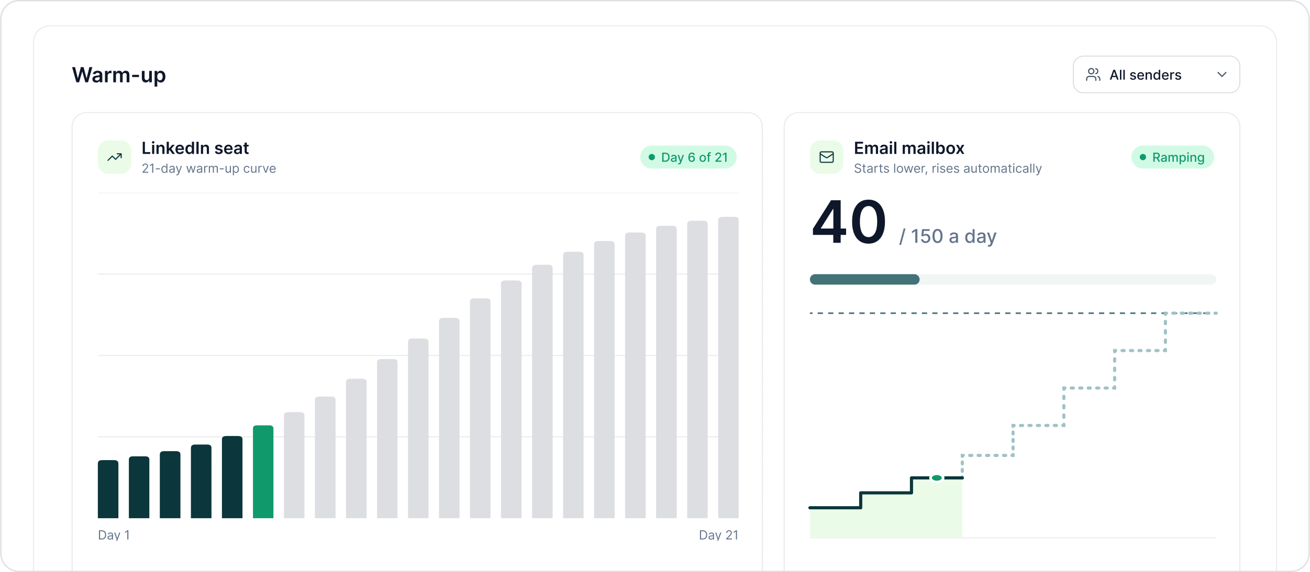Click the email daily limit progress bar

[1013, 279]
